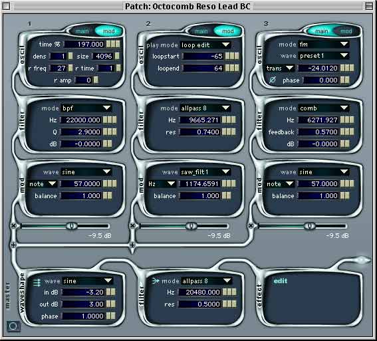Viewport: 377px width, 341px height.
Task: Click the Hz field showing 6271.927
Action: click(x=318, y=120)
